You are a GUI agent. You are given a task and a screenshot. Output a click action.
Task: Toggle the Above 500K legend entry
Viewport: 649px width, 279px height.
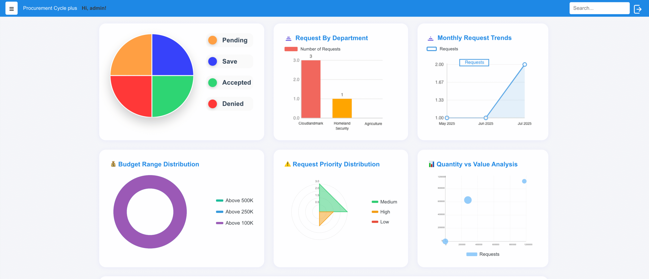(235, 200)
